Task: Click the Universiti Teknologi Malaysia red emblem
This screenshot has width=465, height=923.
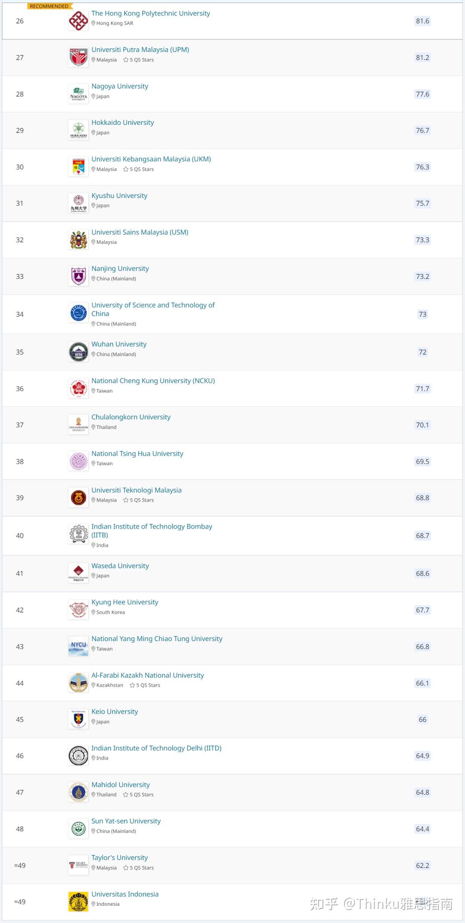Action: [78, 498]
